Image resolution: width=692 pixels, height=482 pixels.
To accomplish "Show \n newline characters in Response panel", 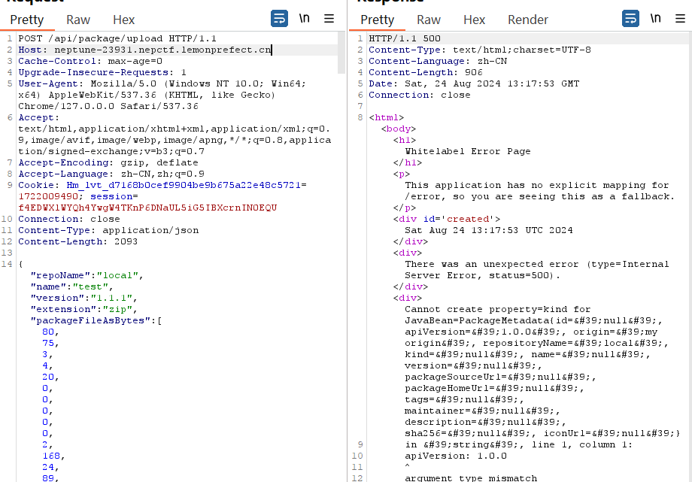I will (x=656, y=19).
